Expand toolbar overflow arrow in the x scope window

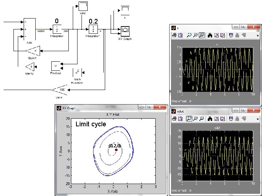258,35
